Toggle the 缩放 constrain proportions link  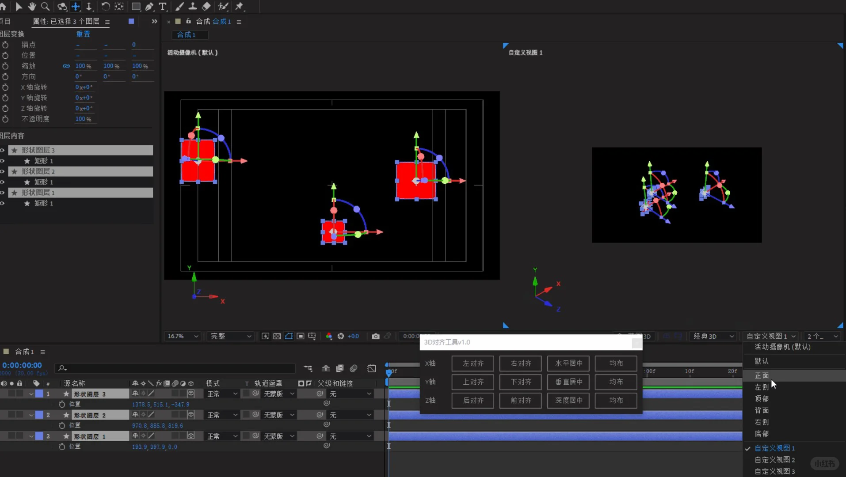pyautogui.click(x=66, y=66)
